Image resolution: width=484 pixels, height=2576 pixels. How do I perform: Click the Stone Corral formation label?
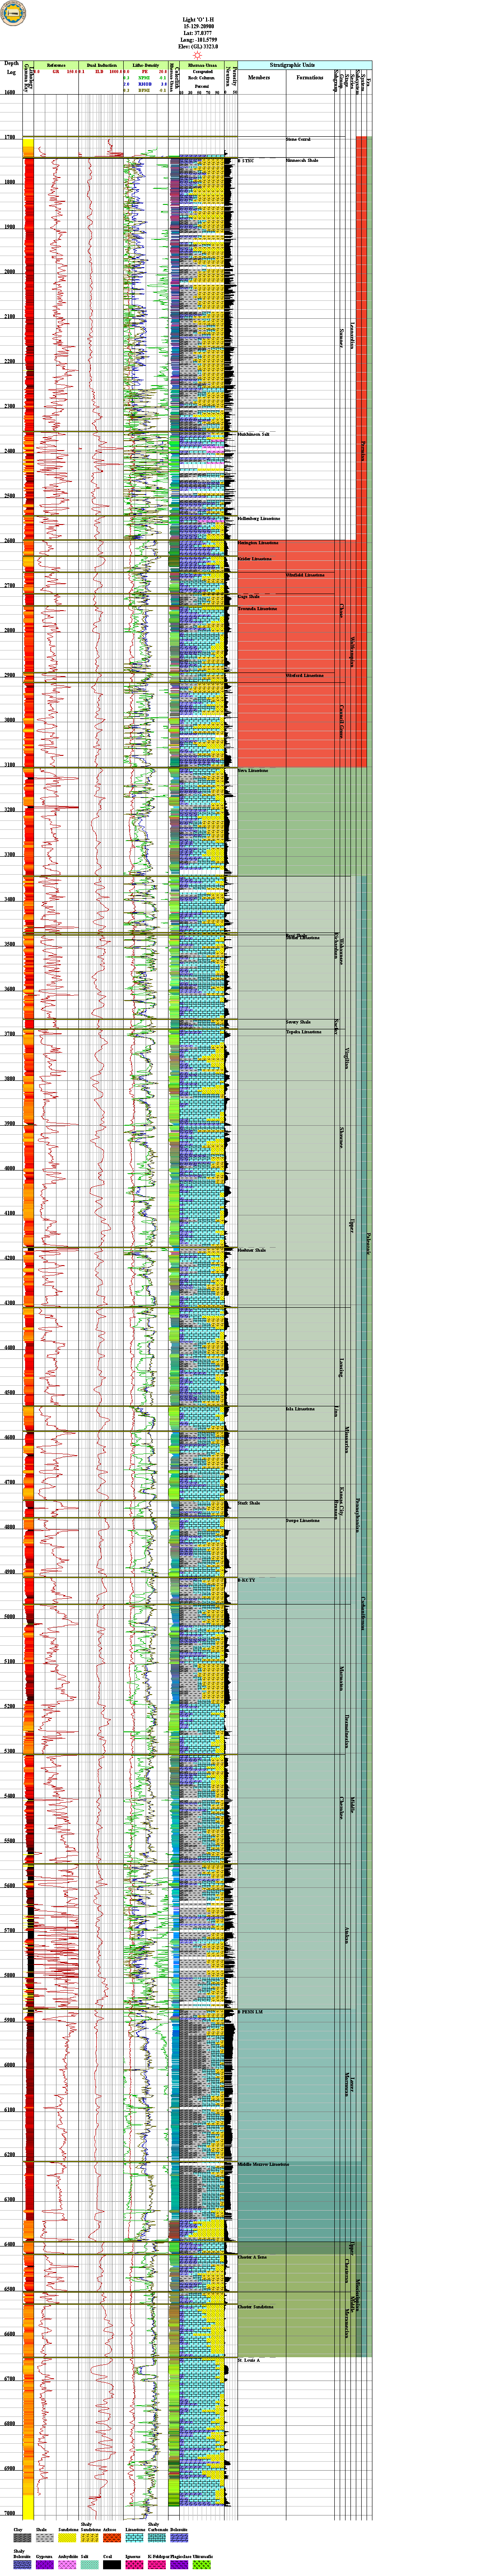coord(298,139)
